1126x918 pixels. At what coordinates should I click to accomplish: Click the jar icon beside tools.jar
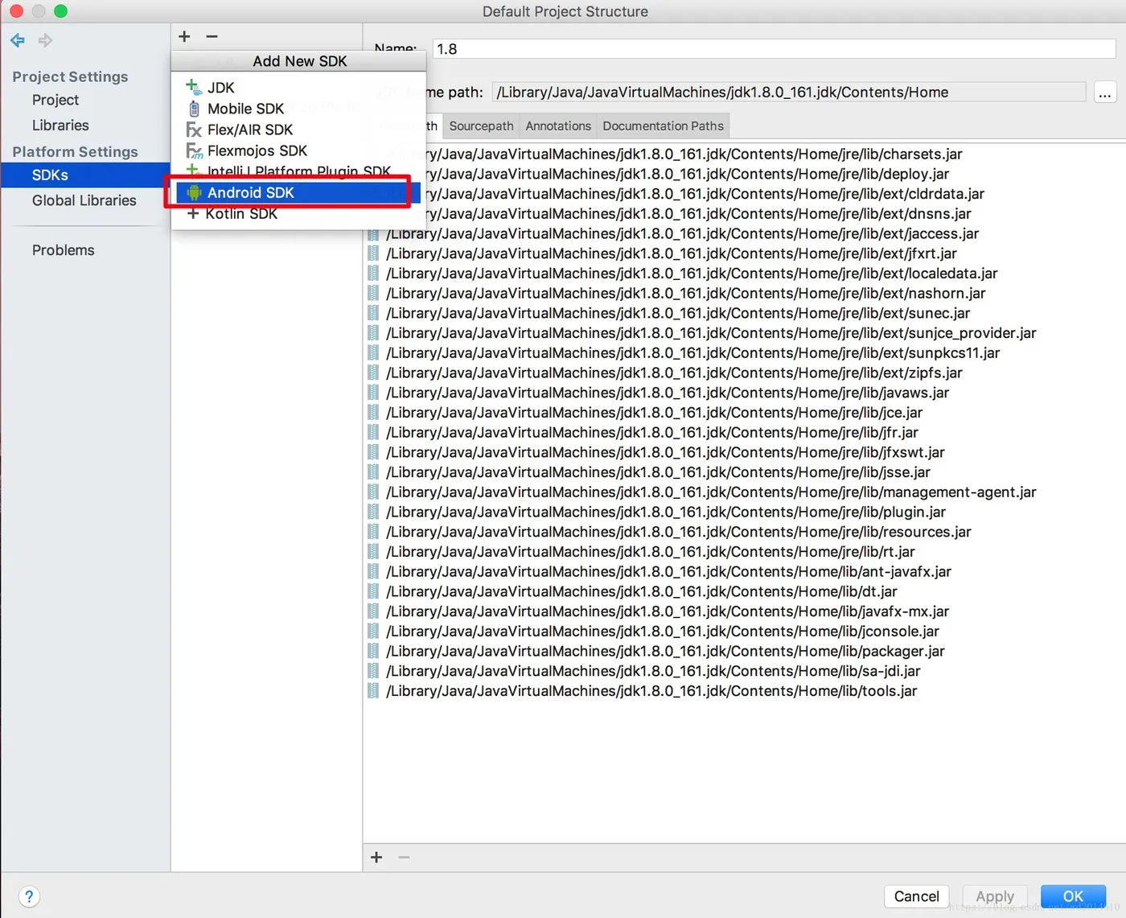373,691
